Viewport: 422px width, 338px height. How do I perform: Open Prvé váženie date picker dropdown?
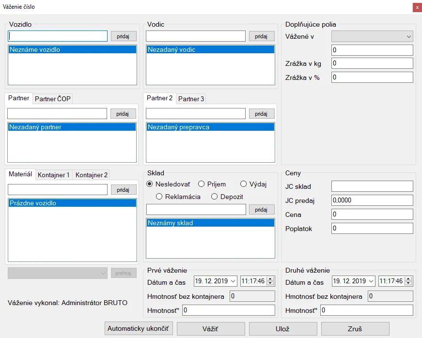(233, 281)
